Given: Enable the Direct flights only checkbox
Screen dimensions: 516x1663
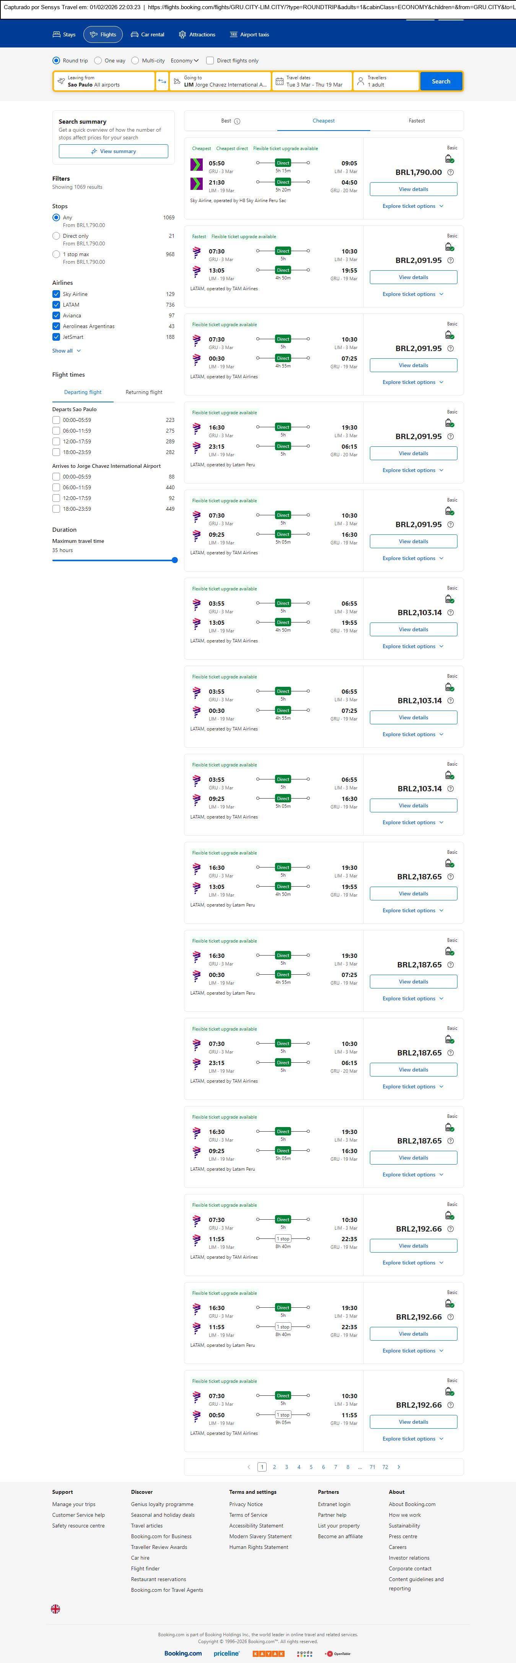Looking at the screenshot, I should (210, 61).
